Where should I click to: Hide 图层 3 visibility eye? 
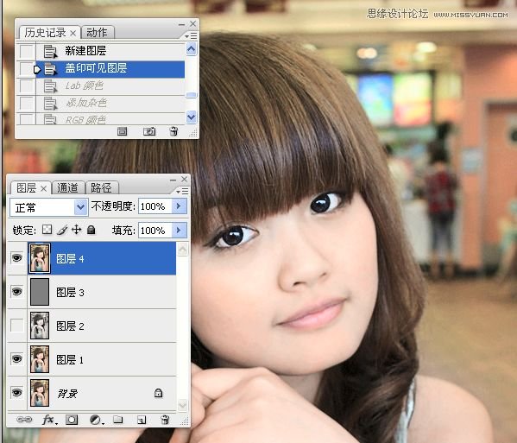(x=16, y=292)
